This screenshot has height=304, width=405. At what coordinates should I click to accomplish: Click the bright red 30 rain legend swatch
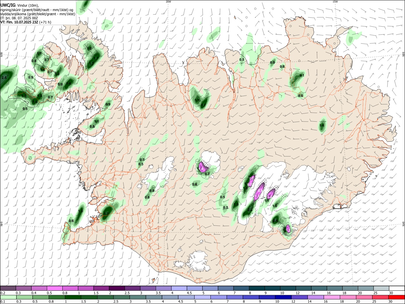[396, 297]
